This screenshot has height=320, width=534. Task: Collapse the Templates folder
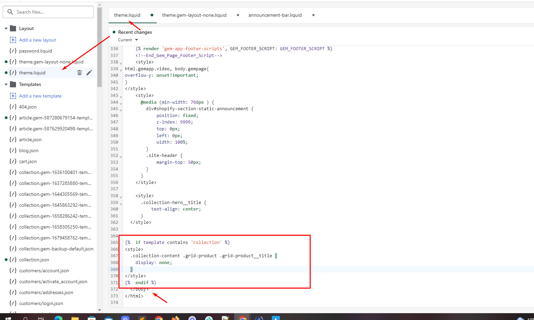coord(6,84)
